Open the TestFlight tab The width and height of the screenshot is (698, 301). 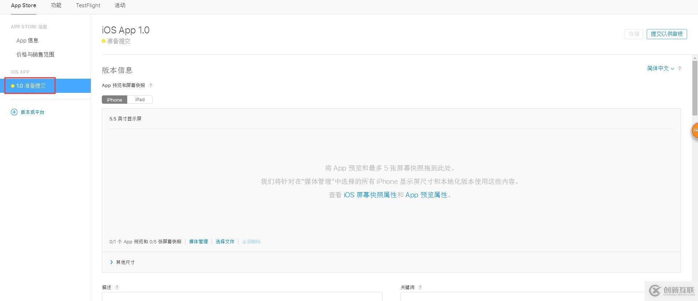(88, 5)
